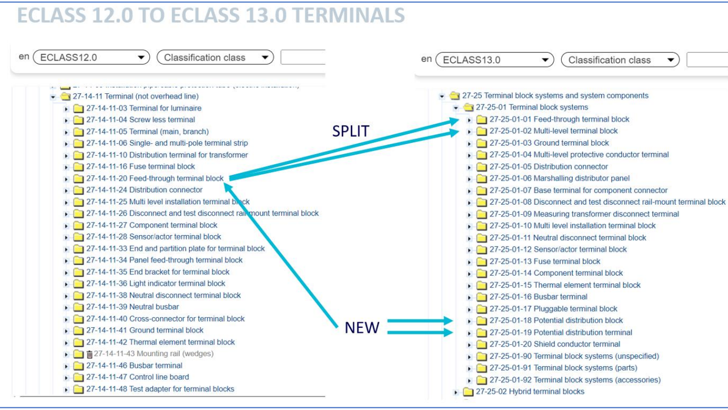The width and height of the screenshot is (728, 410).
Task: Open left Classification class dropdown
Action: [x=215, y=57]
